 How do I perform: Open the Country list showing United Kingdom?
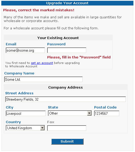pos(25,128)
